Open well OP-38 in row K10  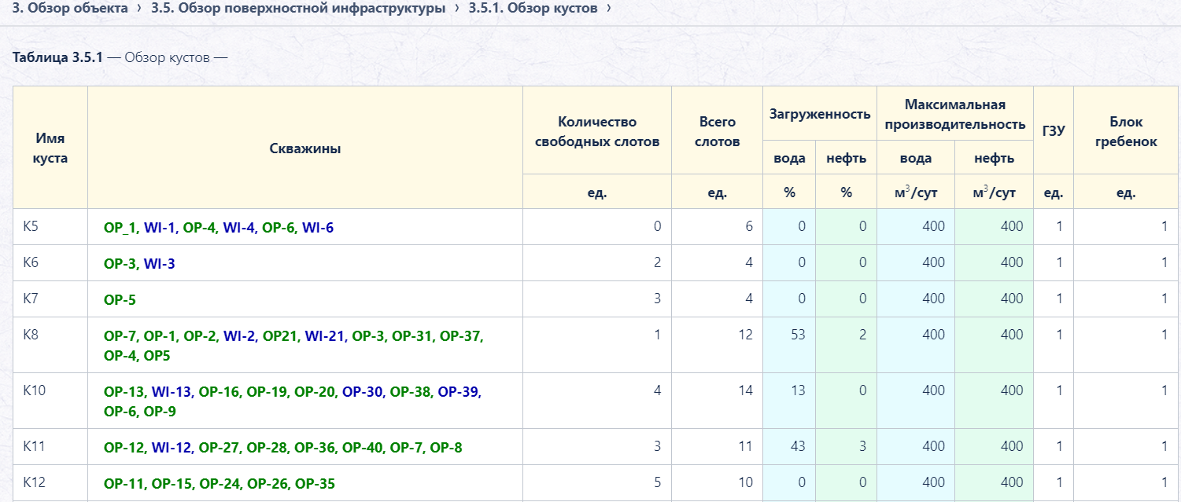(411, 391)
